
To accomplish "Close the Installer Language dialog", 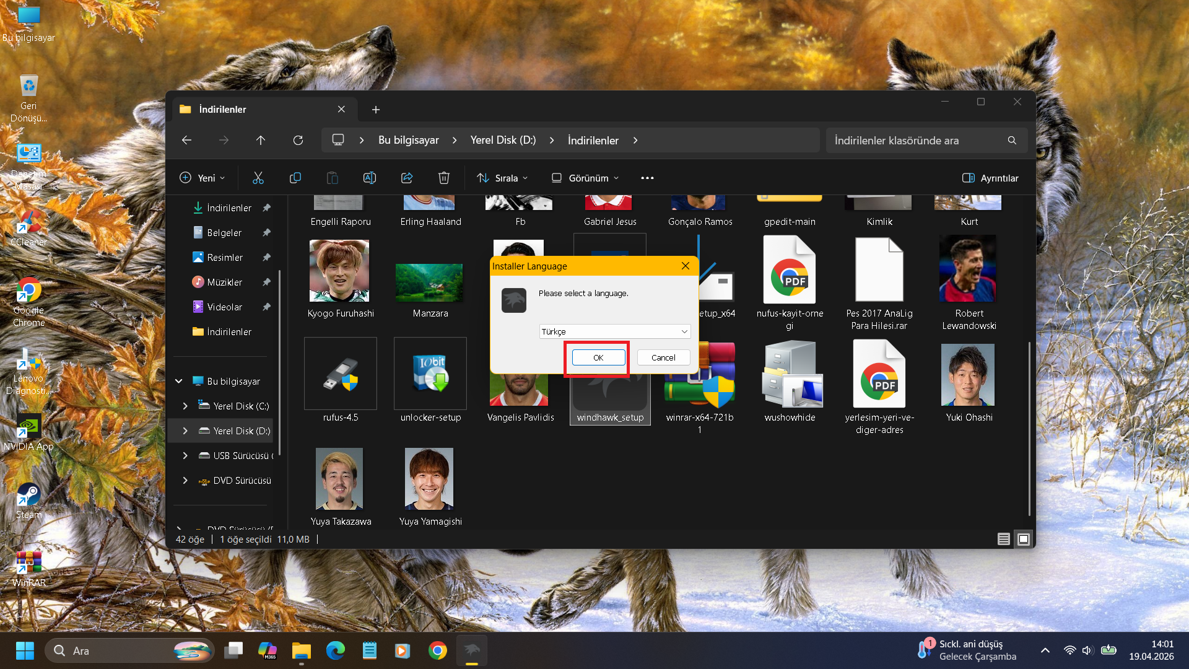I will [686, 266].
